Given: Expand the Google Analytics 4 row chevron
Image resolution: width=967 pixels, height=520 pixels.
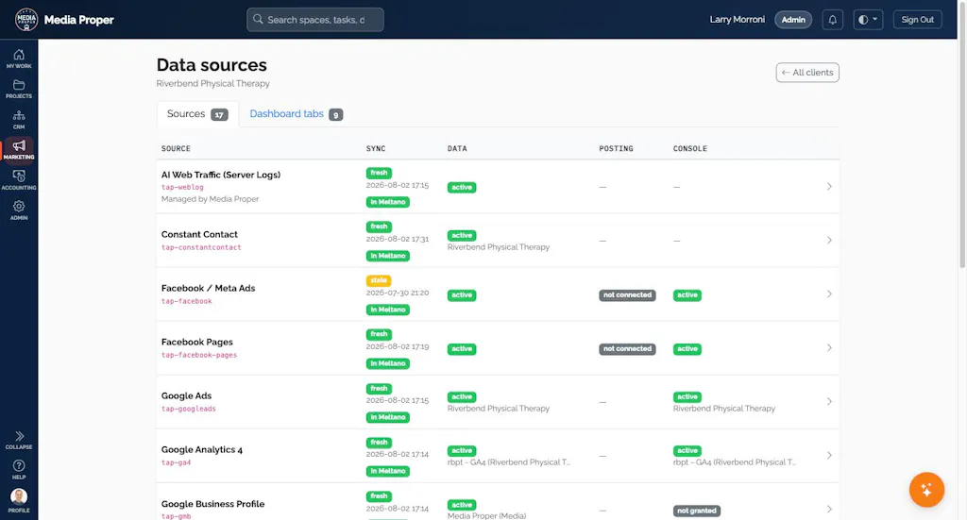Looking at the screenshot, I should pos(829,455).
